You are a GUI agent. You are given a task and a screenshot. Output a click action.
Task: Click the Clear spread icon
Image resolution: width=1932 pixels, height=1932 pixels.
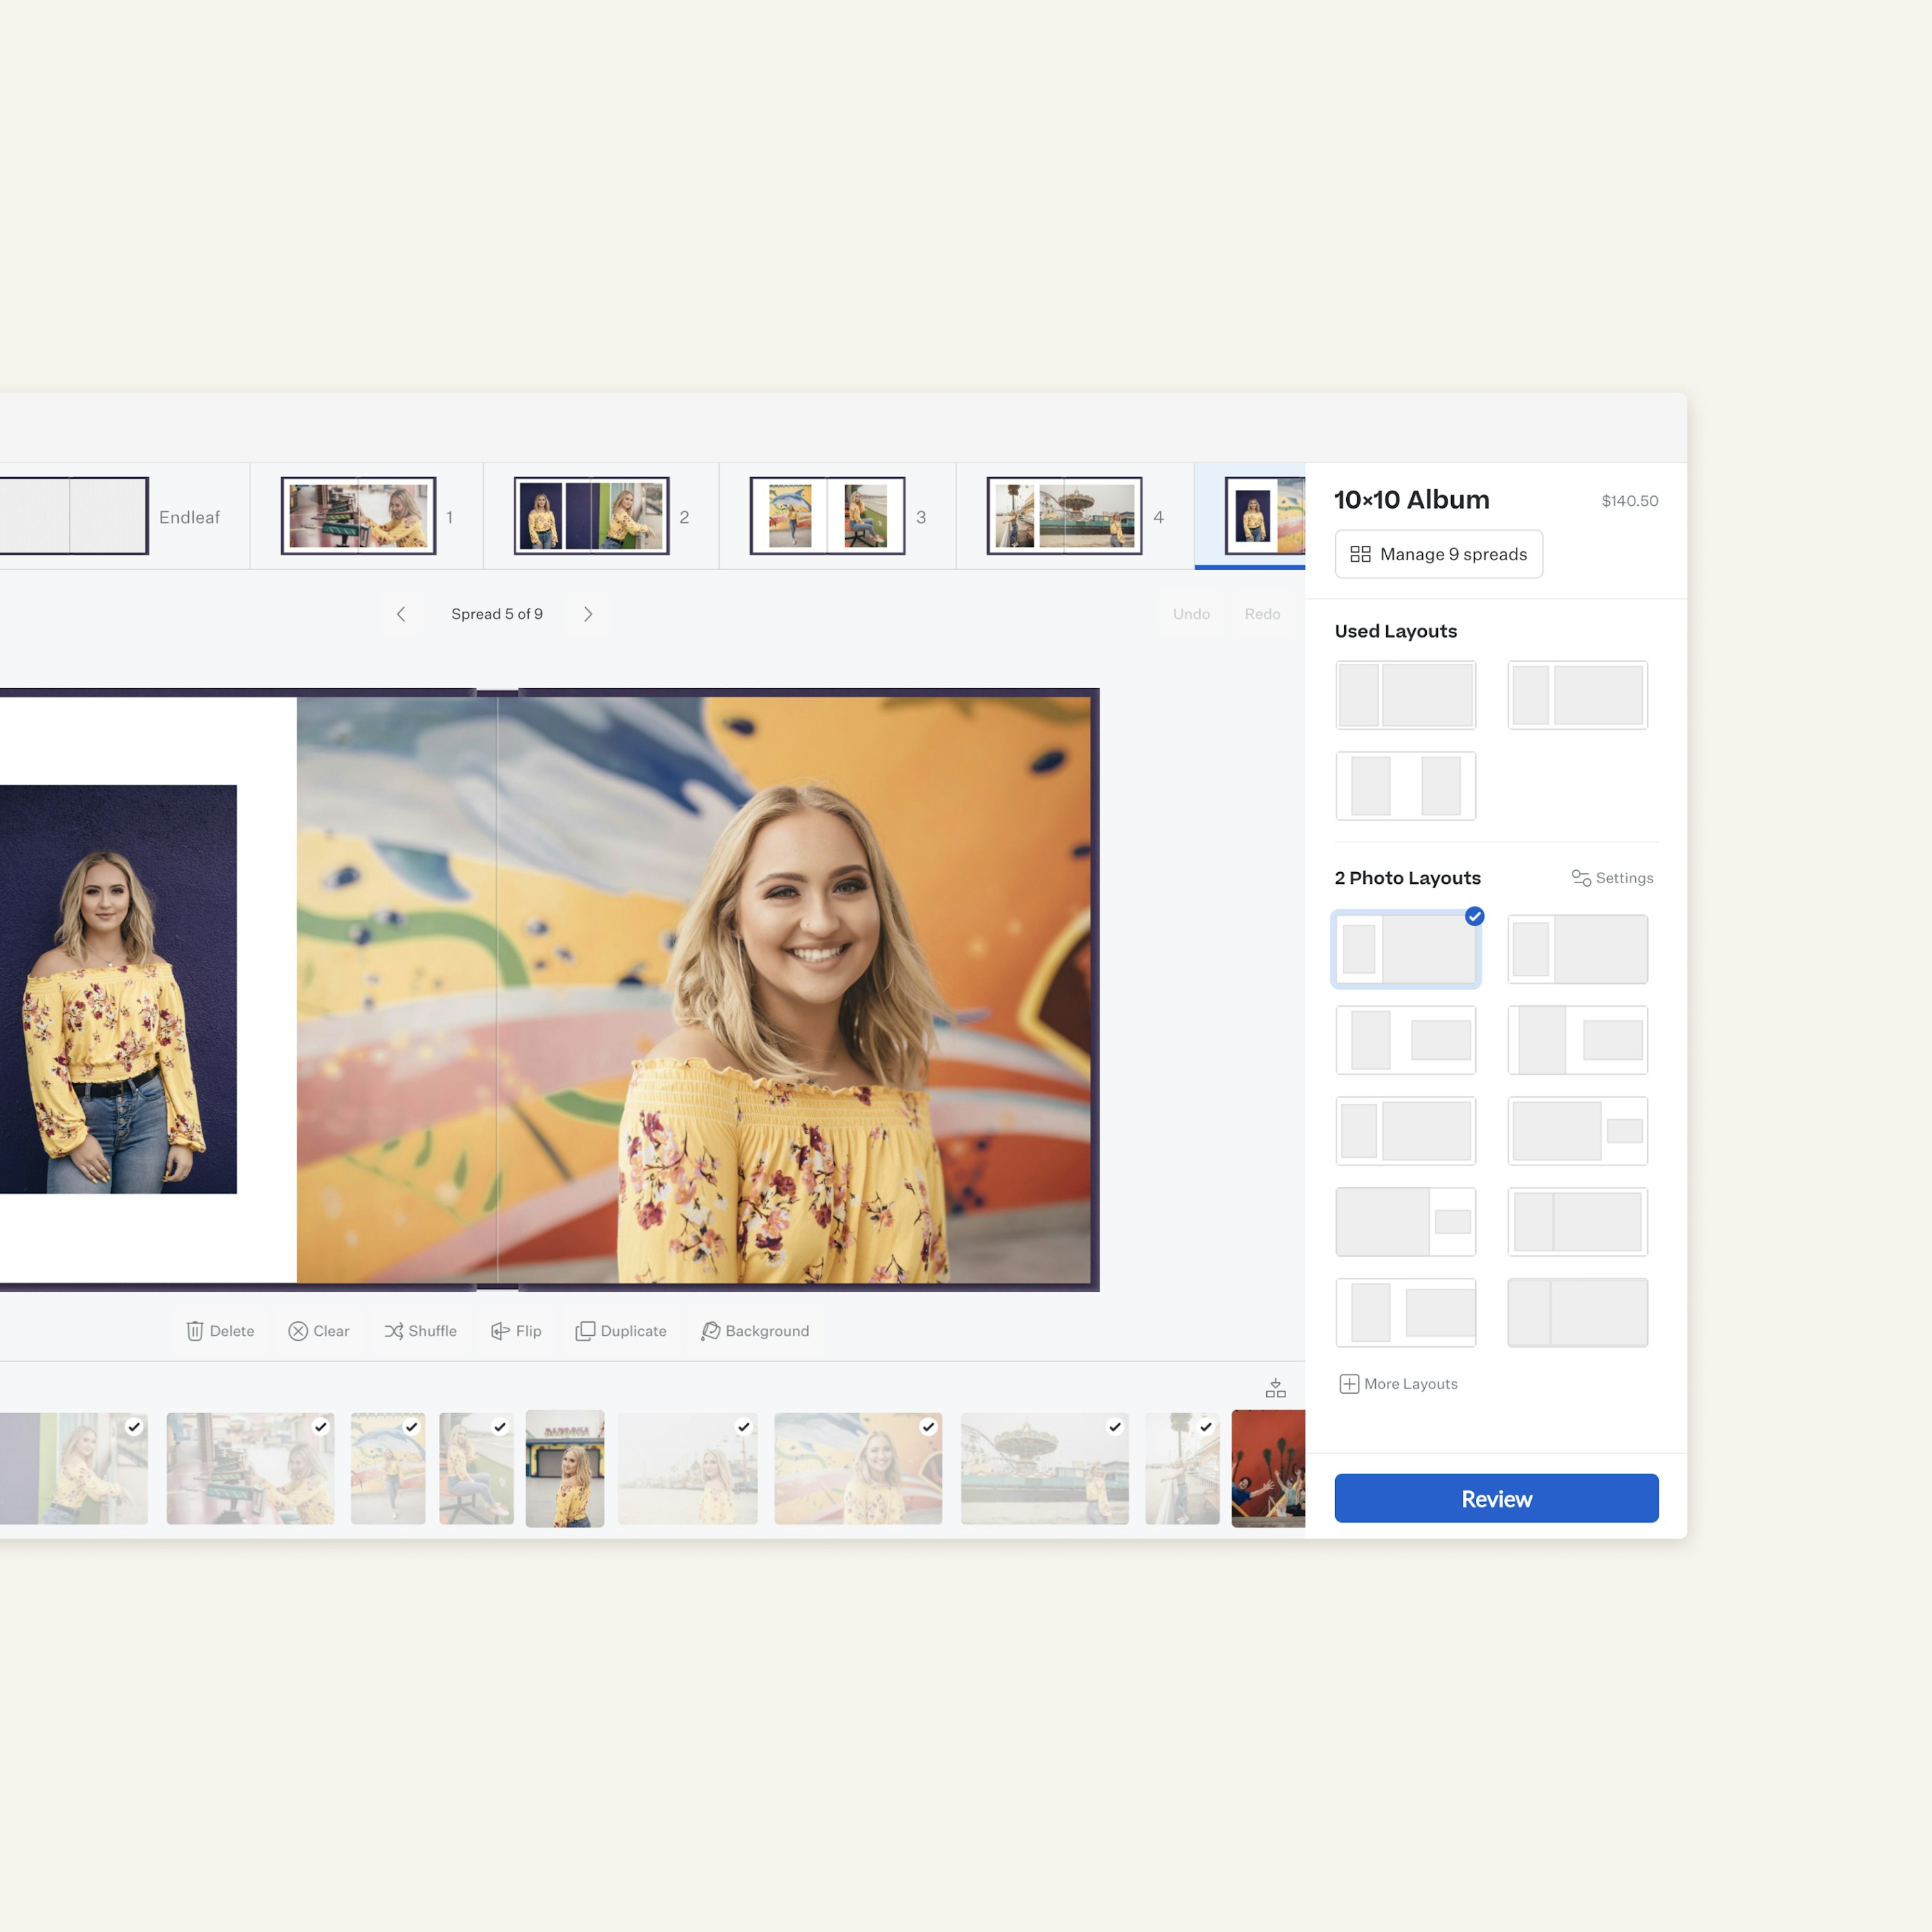coord(298,1331)
